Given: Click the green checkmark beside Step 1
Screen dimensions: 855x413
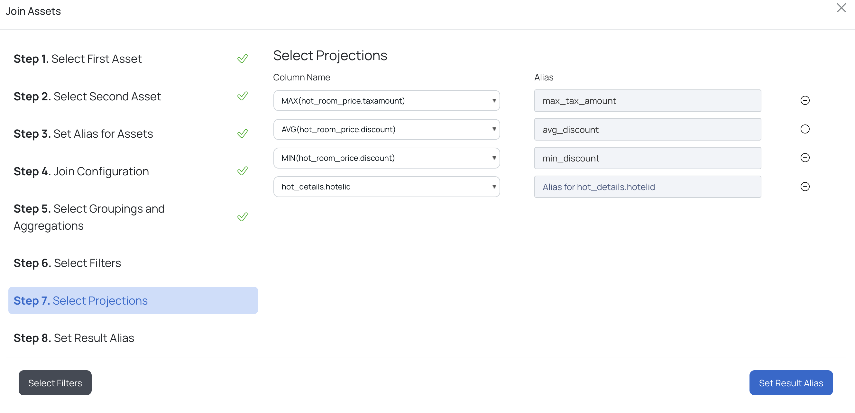Looking at the screenshot, I should (243, 59).
